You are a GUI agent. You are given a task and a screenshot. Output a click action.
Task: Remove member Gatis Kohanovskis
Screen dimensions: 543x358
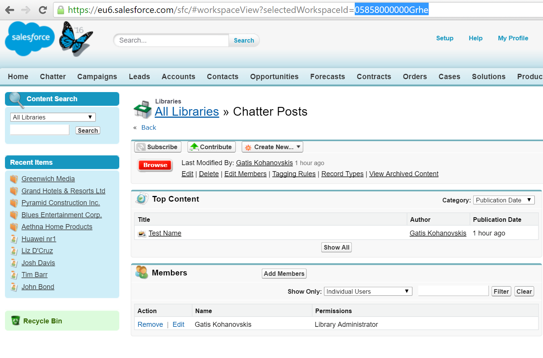pyautogui.click(x=150, y=325)
